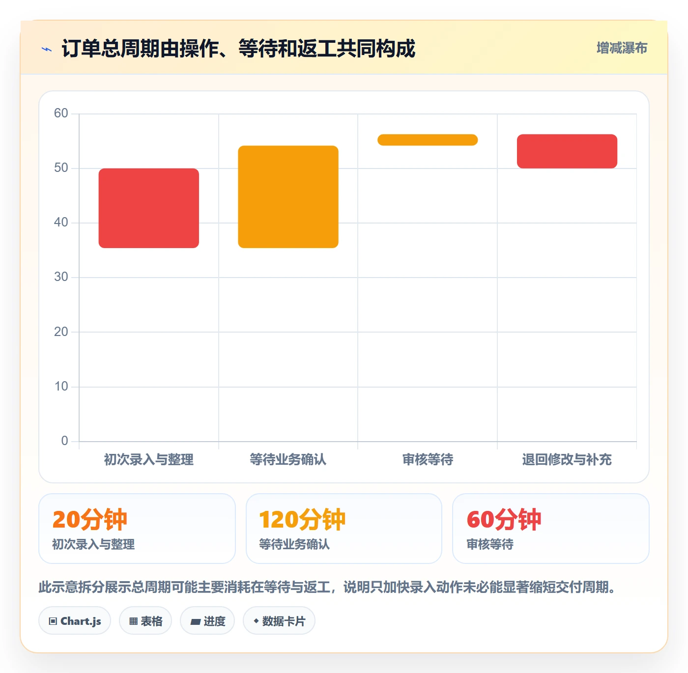688x673 pixels.
Task: Click the chart title 订单总周期由操作、等待和返工共同构成
Action: coord(238,49)
